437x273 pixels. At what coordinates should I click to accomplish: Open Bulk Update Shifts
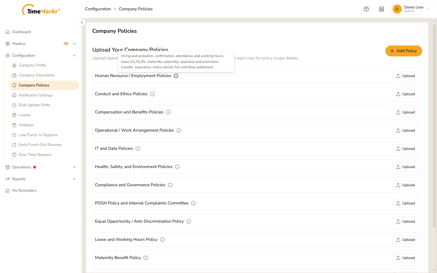(x=44, y=105)
